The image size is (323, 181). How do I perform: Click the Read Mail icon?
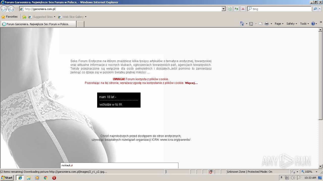[261, 24]
